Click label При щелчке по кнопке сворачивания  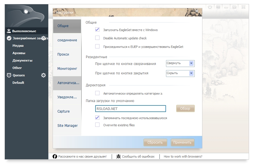point(126,64)
